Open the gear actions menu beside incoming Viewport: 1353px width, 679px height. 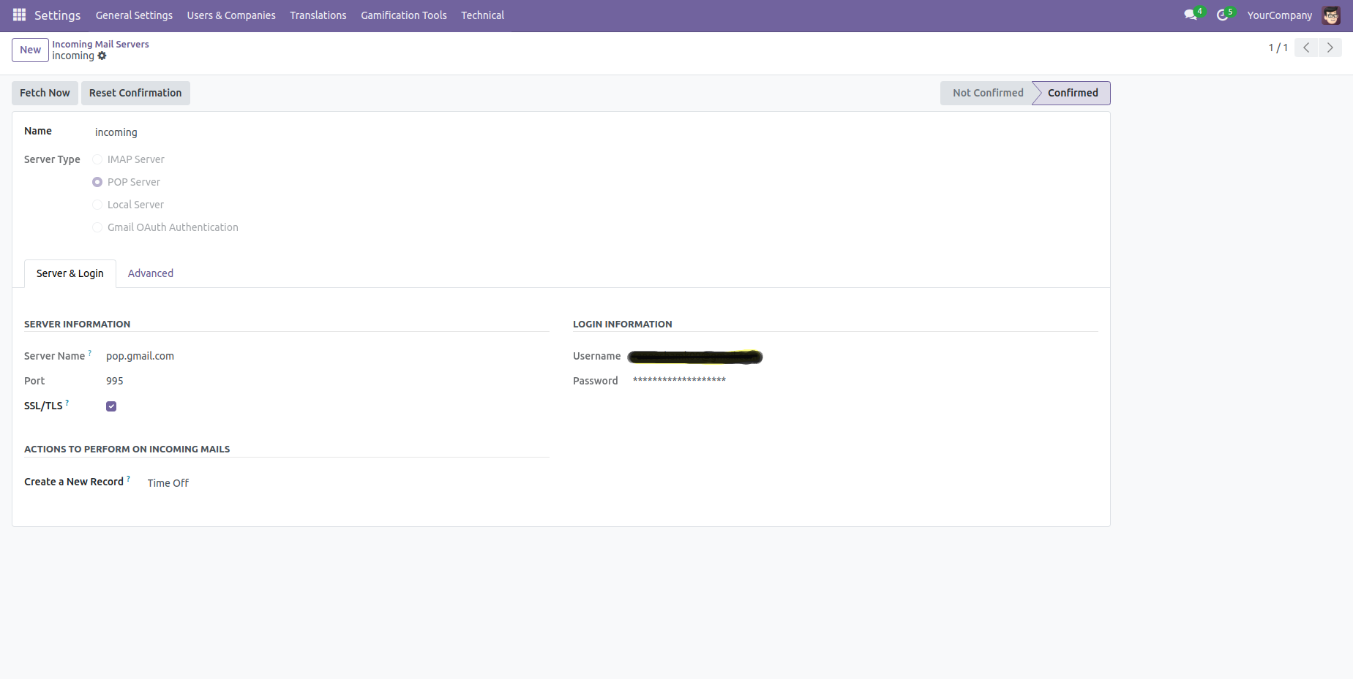coord(102,56)
